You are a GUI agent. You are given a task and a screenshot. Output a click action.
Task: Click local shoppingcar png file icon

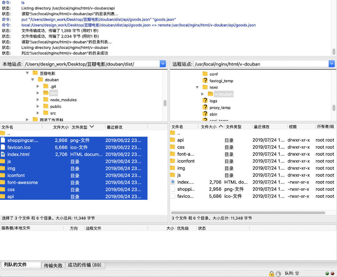(x=3, y=140)
